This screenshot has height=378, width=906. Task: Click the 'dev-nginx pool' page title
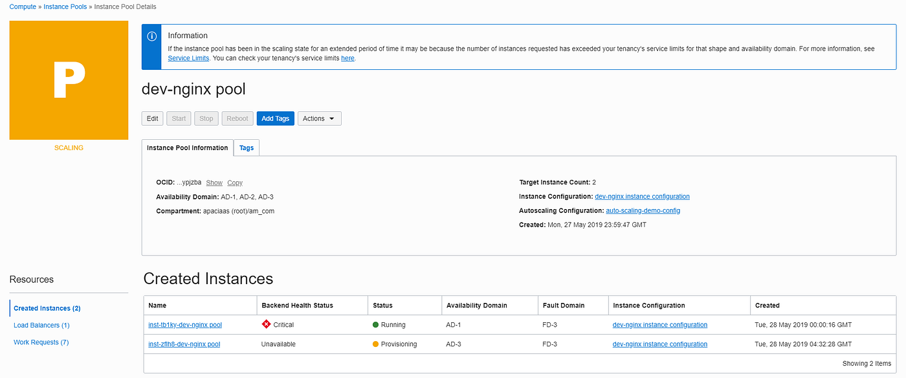(193, 89)
